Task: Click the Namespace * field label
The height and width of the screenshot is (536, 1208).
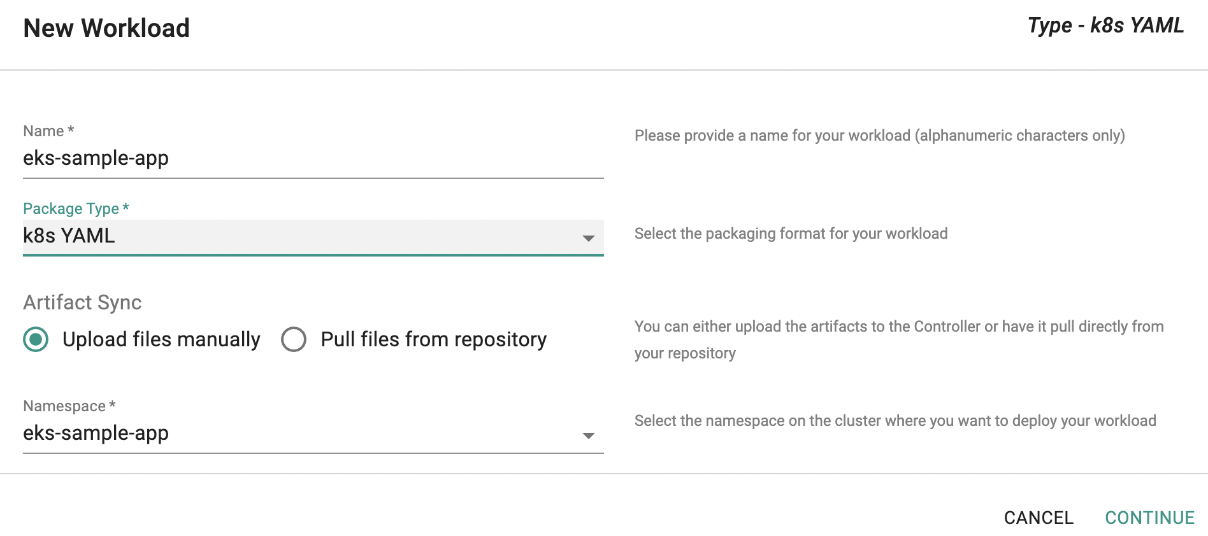Action: (x=69, y=406)
